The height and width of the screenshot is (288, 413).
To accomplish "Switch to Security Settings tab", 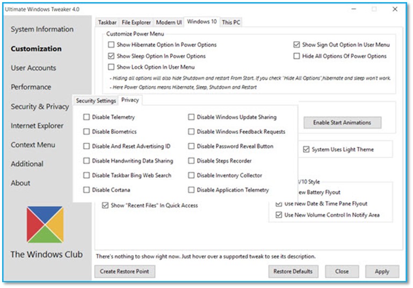I will point(96,101).
